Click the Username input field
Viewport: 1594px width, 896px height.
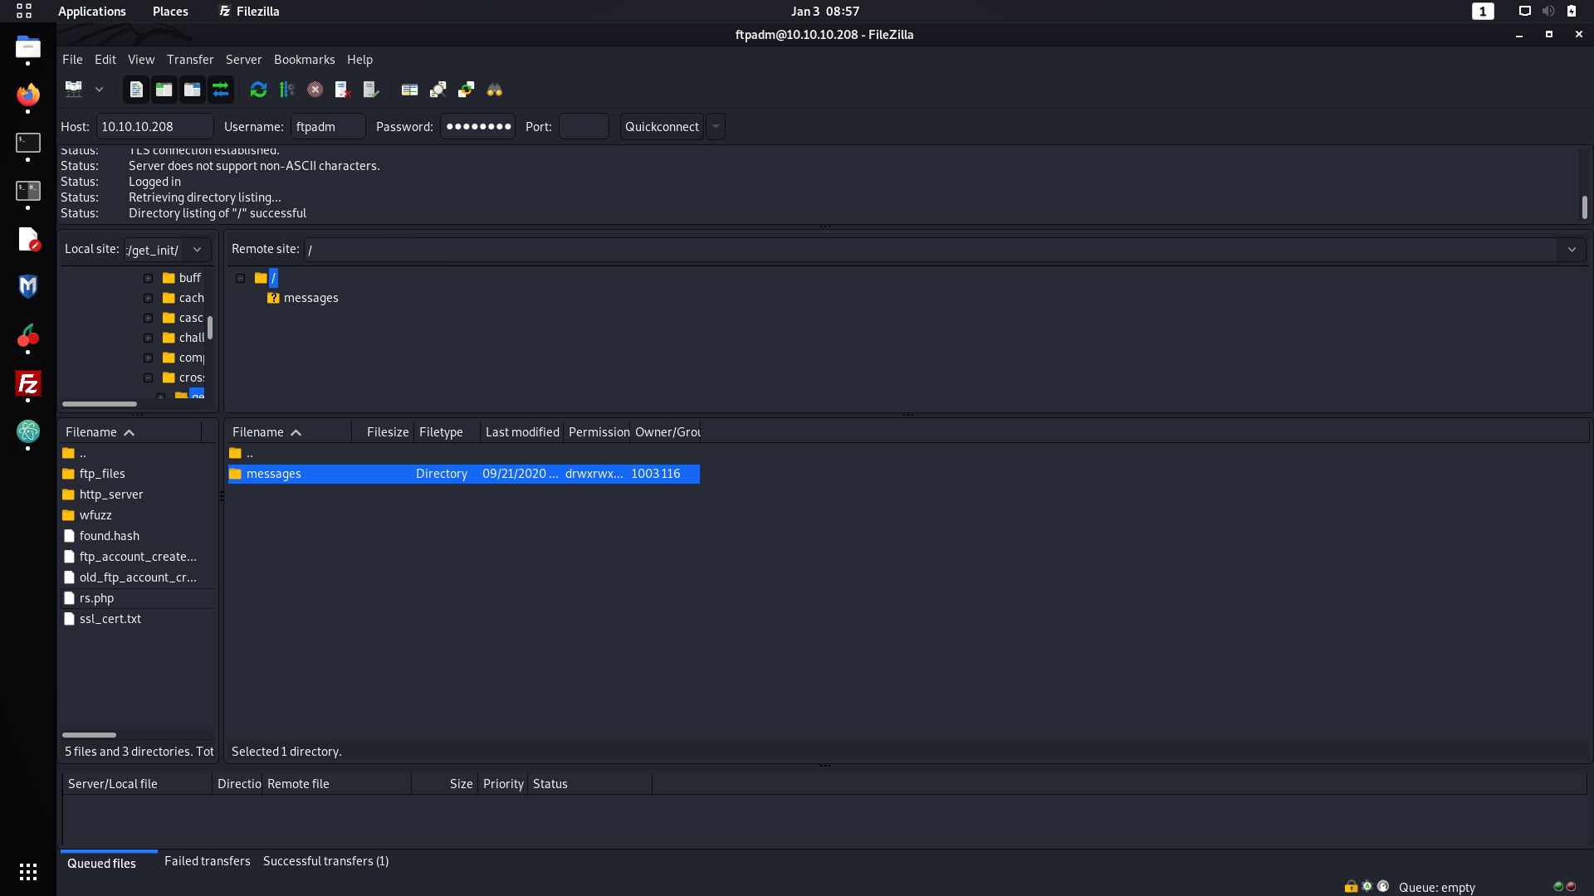pos(328,127)
